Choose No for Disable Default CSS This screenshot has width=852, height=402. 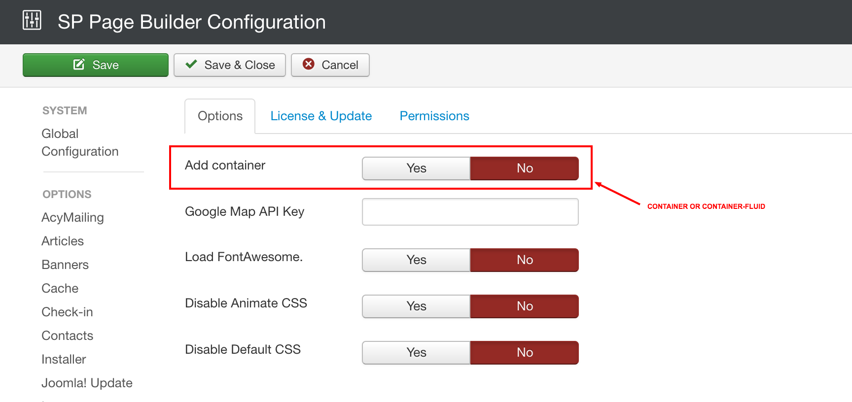(524, 353)
